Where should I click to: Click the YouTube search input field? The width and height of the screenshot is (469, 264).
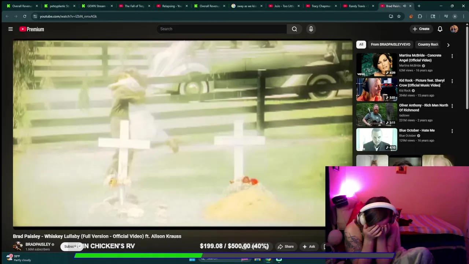pos(222,29)
